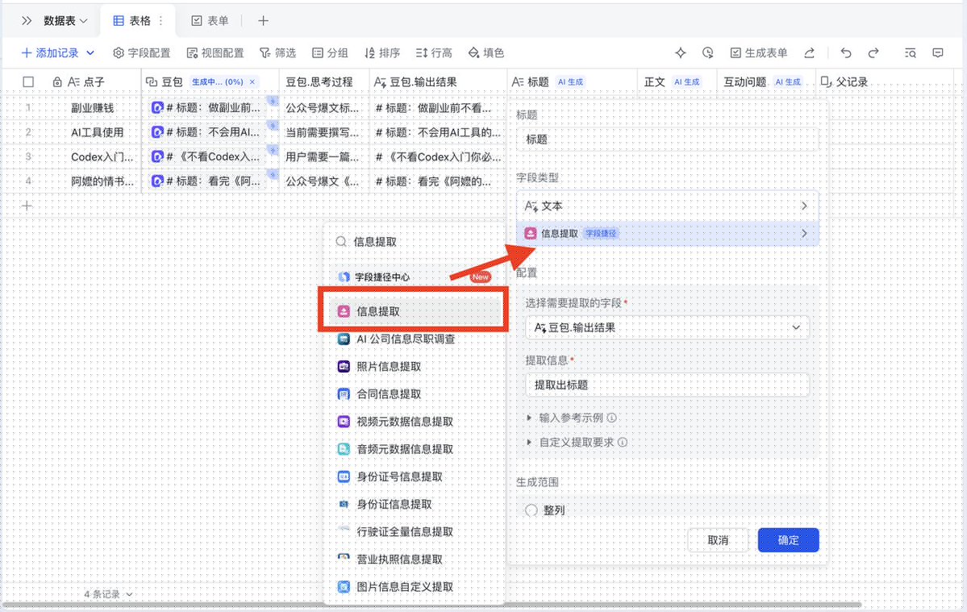Switch to the 表单 tab

210,21
